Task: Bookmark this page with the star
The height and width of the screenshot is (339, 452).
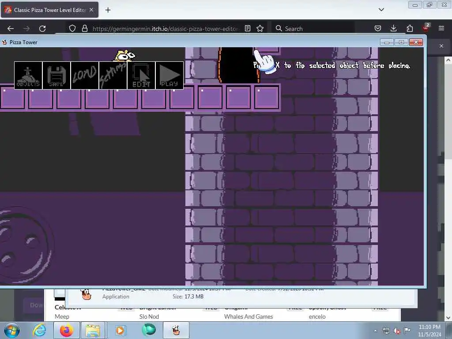Action: click(260, 28)
